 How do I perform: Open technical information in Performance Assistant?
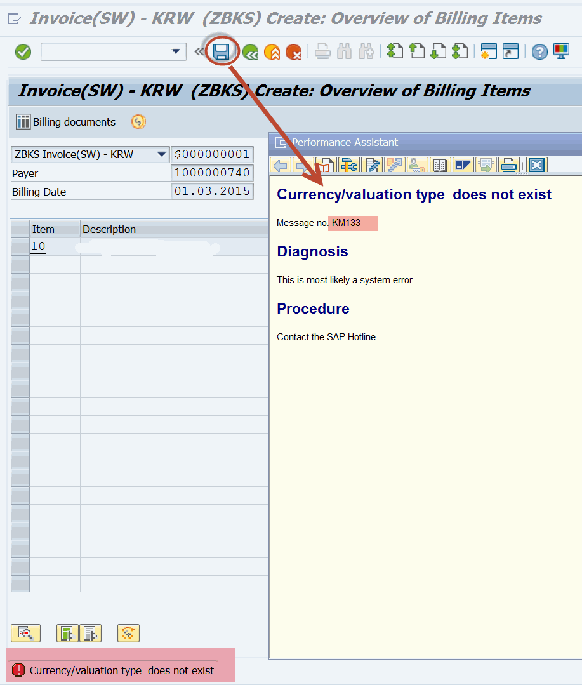click(x=348, y=165)
